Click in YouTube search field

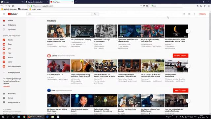(59, 14)
